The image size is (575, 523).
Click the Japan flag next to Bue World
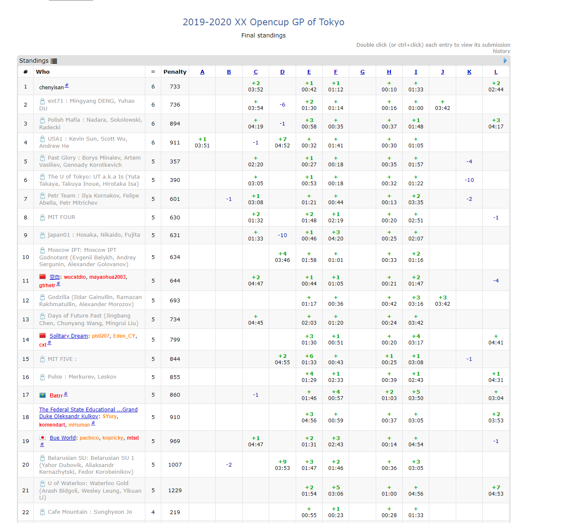(43, 438)
